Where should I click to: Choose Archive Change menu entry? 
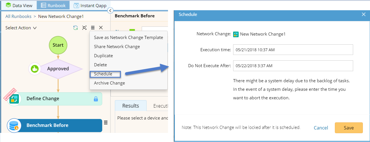[x=109, y=83]
